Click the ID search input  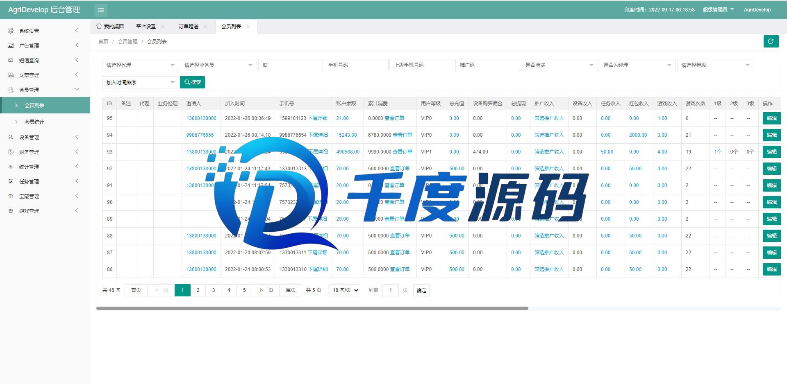[290, 65]
